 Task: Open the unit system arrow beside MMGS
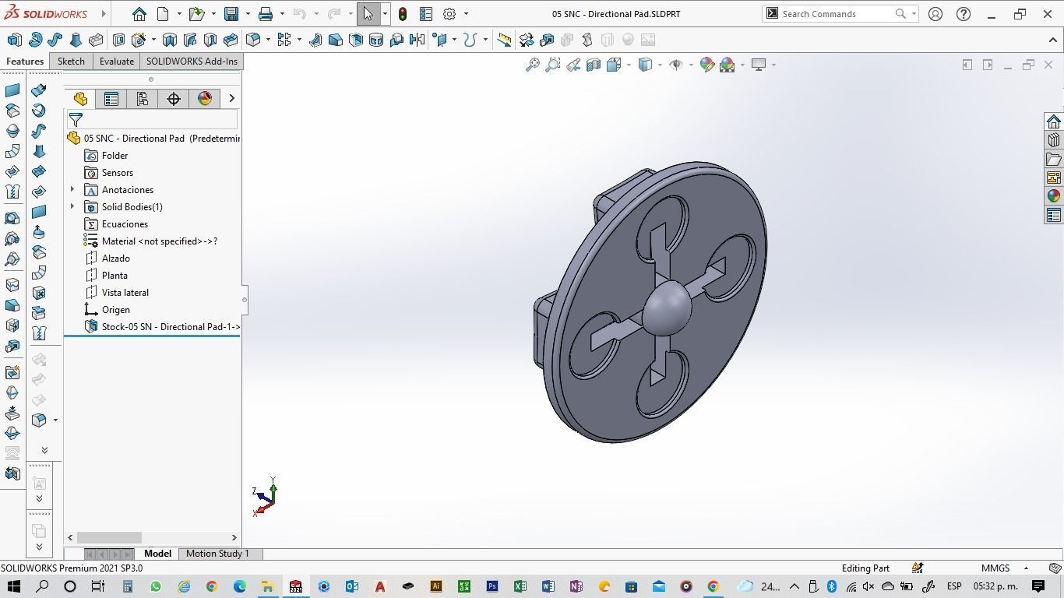pos(1026,568)
